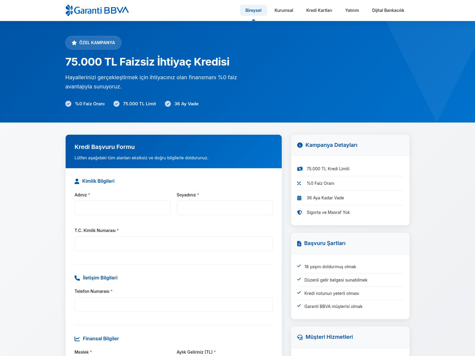
Task: Click the headset icon beside Müşteri Hizmetleri
Action: coord(300,337)
